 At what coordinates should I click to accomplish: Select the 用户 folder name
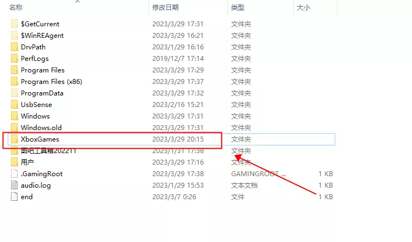point(27,162)
